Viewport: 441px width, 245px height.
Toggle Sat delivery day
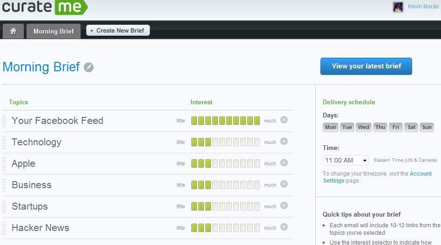pos(411,127)
